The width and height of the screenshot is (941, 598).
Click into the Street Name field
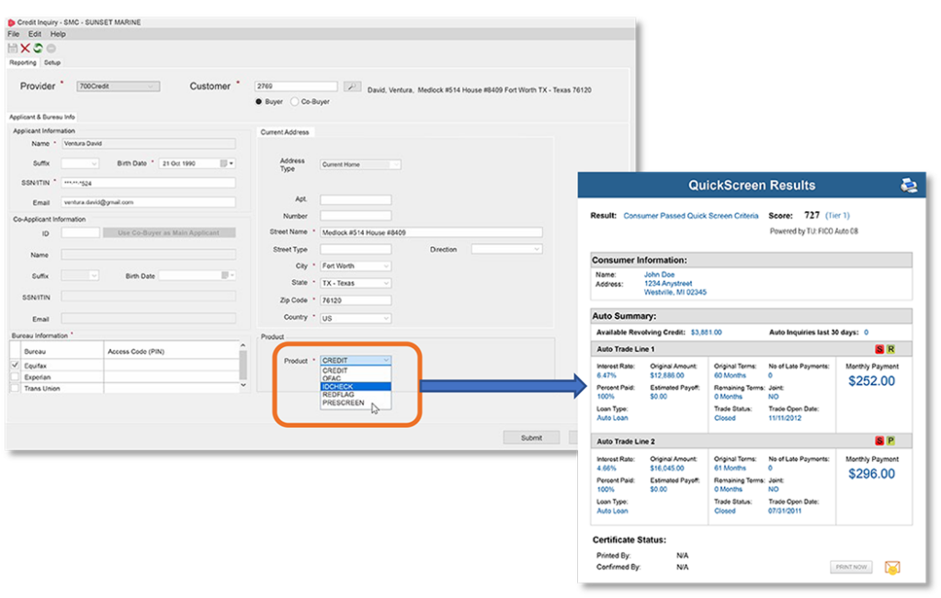point(431,232)
